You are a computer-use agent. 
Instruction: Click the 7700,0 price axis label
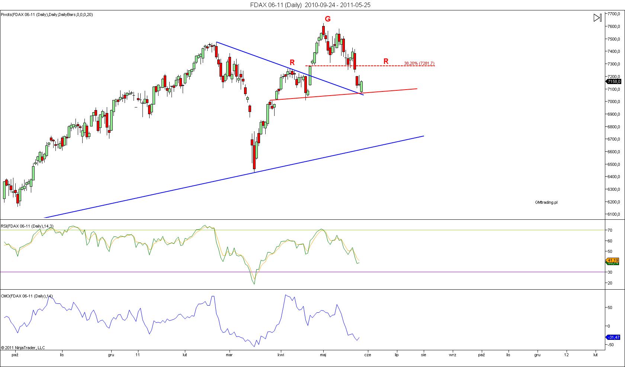[613, 14]
